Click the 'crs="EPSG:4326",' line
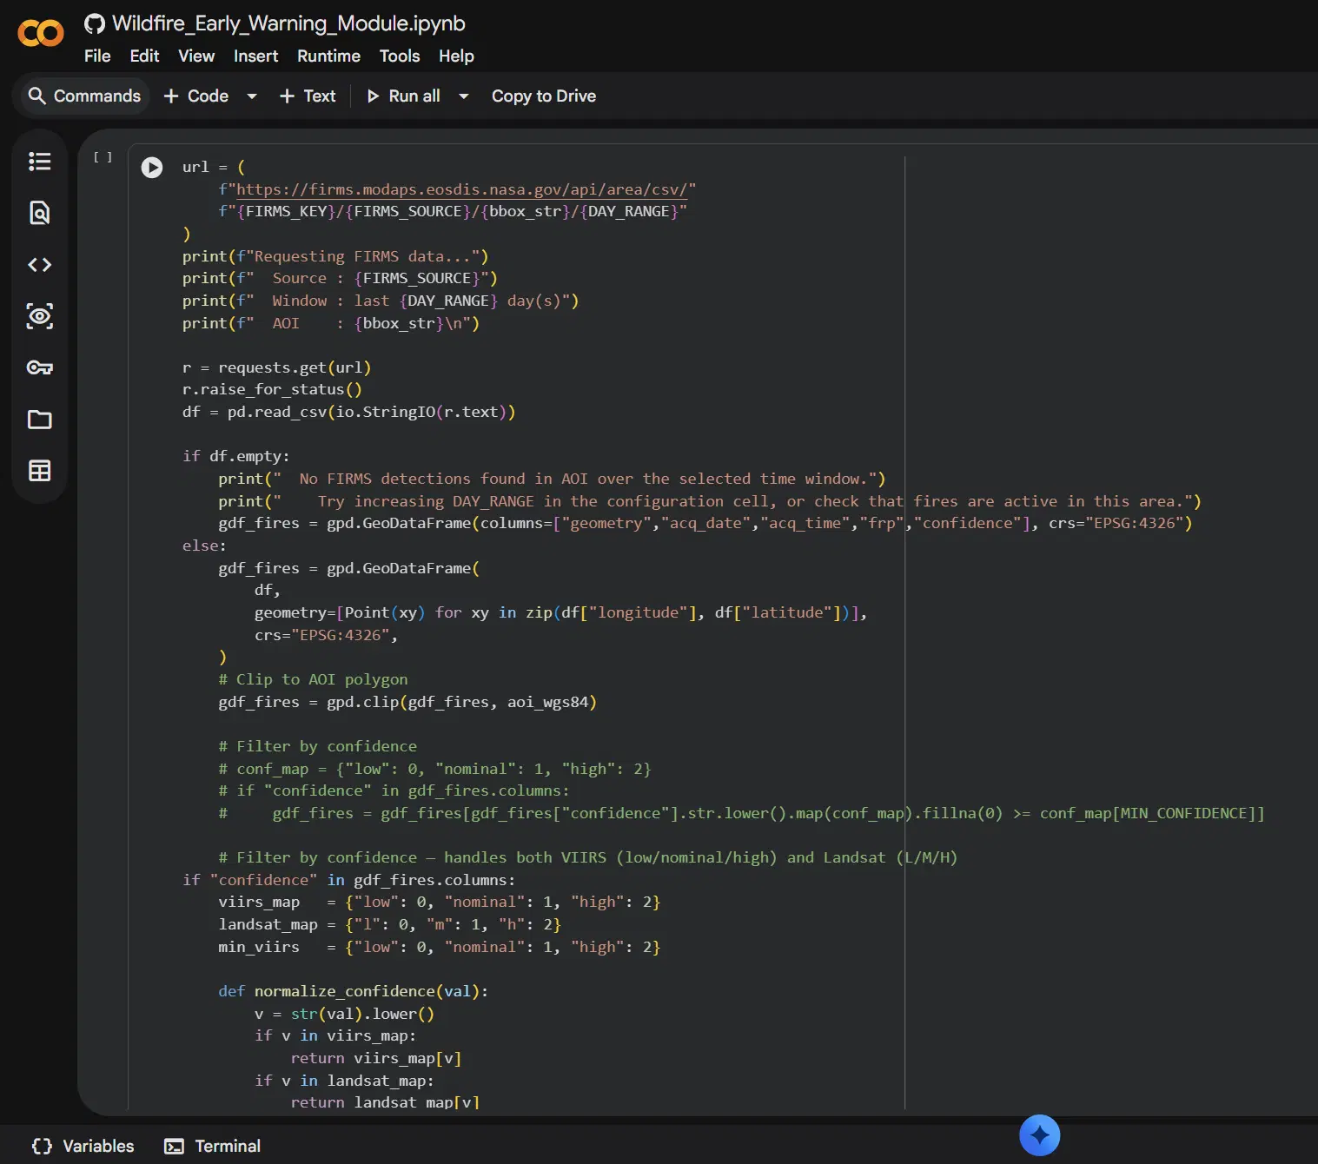The image size is (1318, 1164). pyautogui.click(x=326, y=635)
